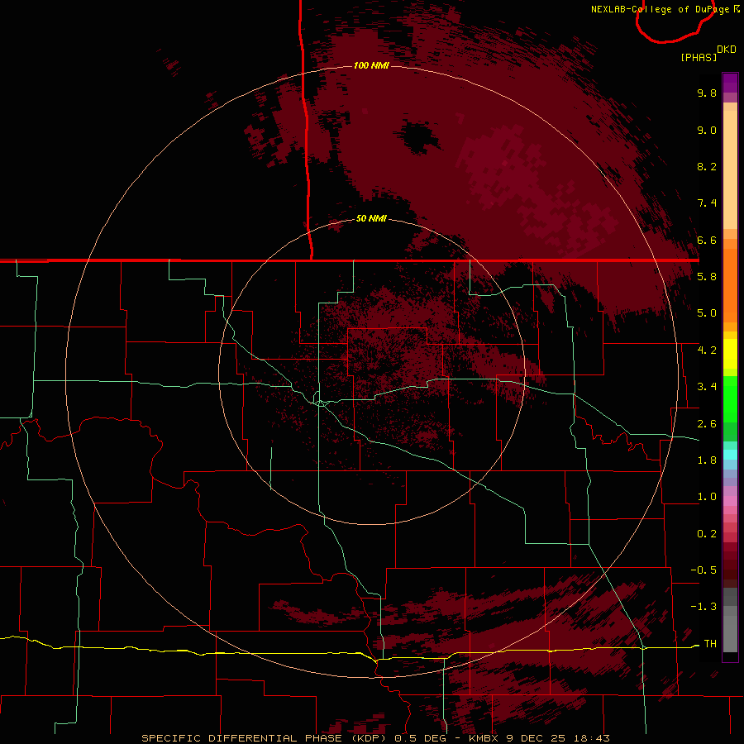Click the 3.4 value on the scale
This screenshot has width=744, height=744.
pyautogui.click(x=707, y=387)
